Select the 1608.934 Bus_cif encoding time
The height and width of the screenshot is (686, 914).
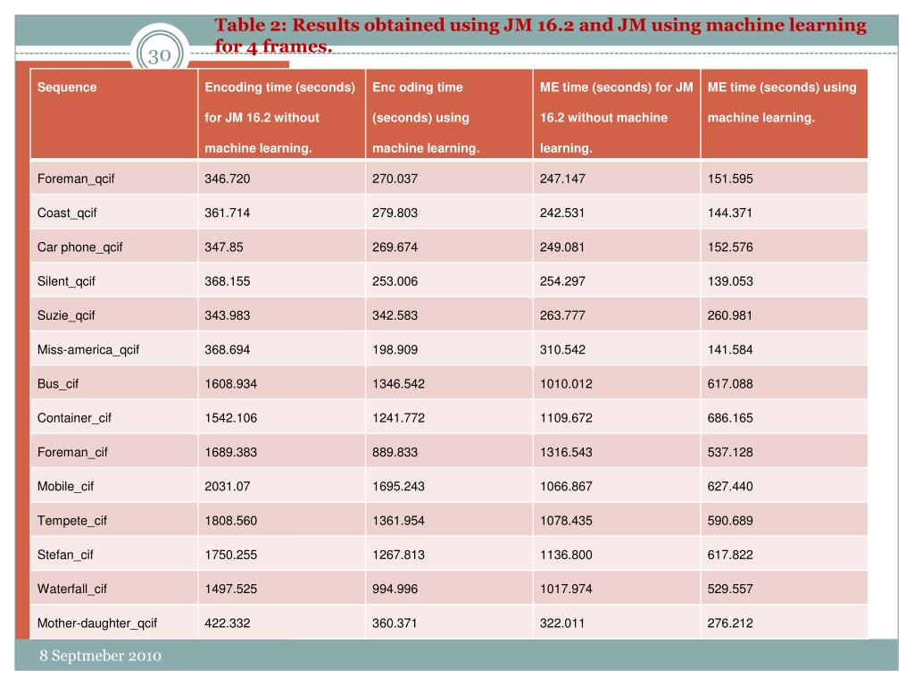(x=231, y=384)
